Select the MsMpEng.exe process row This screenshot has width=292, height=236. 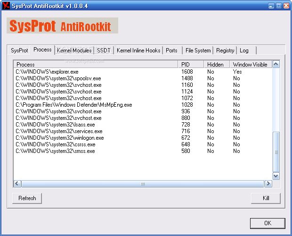pos(143,105)
